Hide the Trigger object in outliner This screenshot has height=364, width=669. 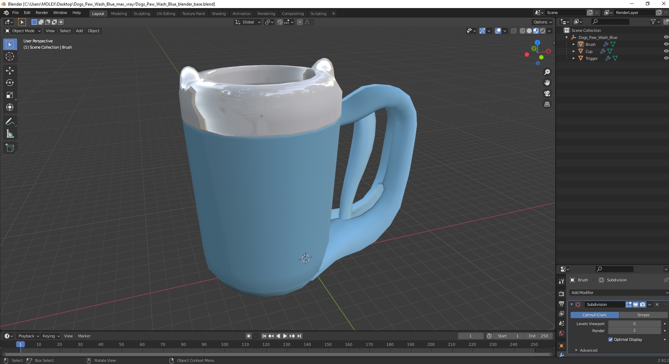[x=666, y=58]
